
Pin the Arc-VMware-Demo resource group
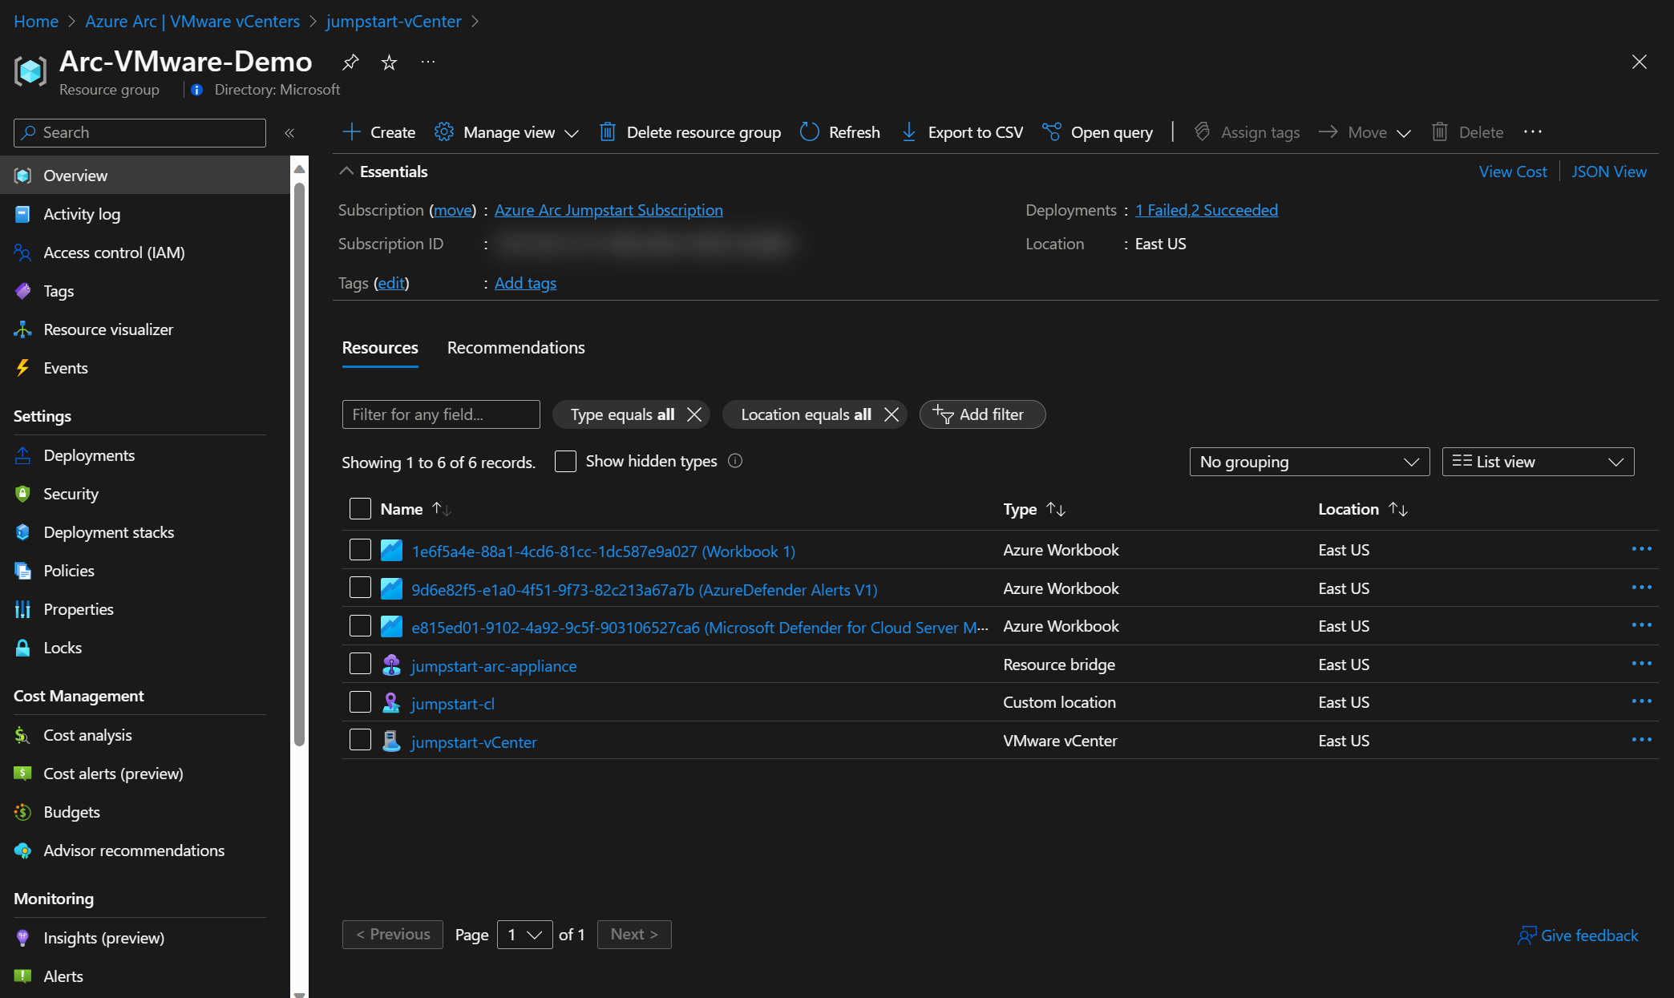click(x=350, y=62)
